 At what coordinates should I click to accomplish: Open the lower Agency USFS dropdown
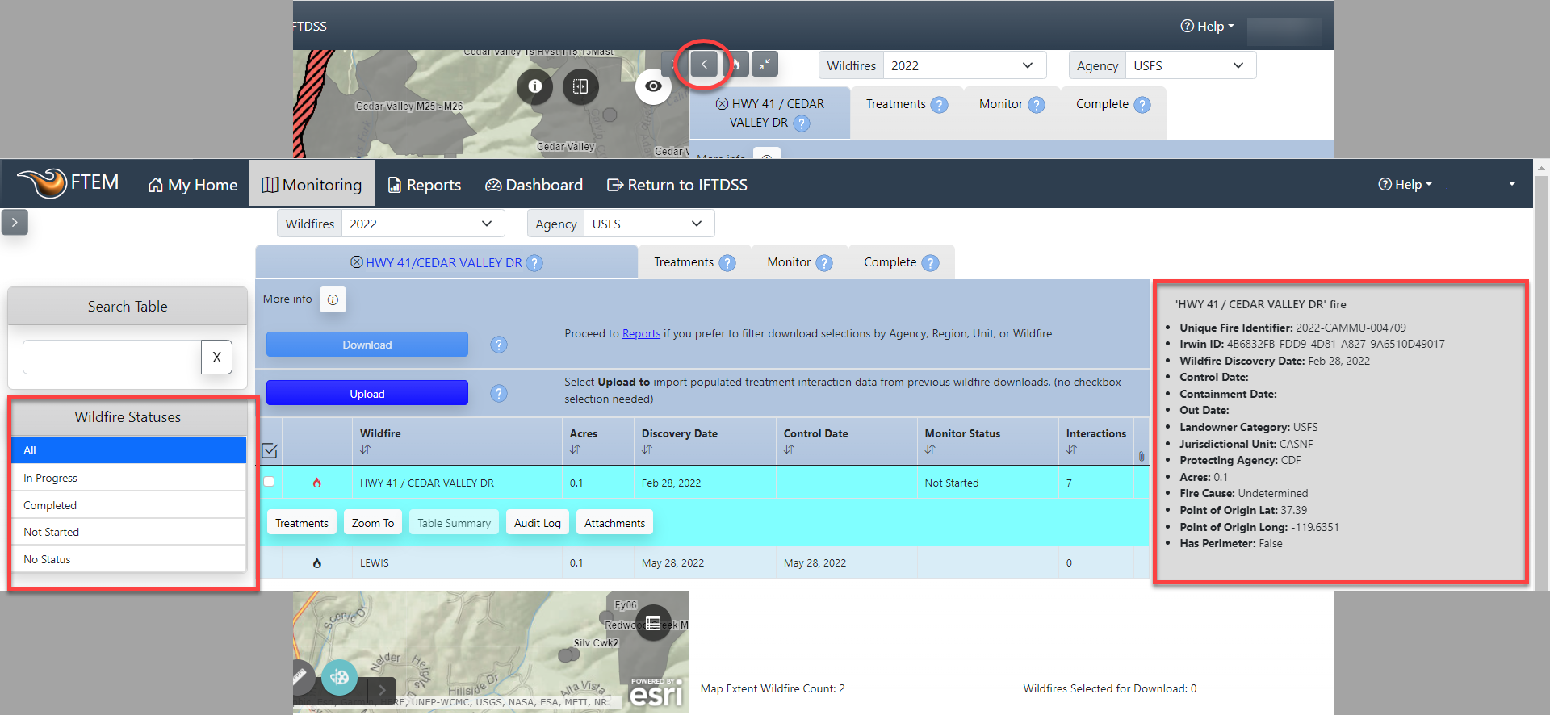coord(649,224)
